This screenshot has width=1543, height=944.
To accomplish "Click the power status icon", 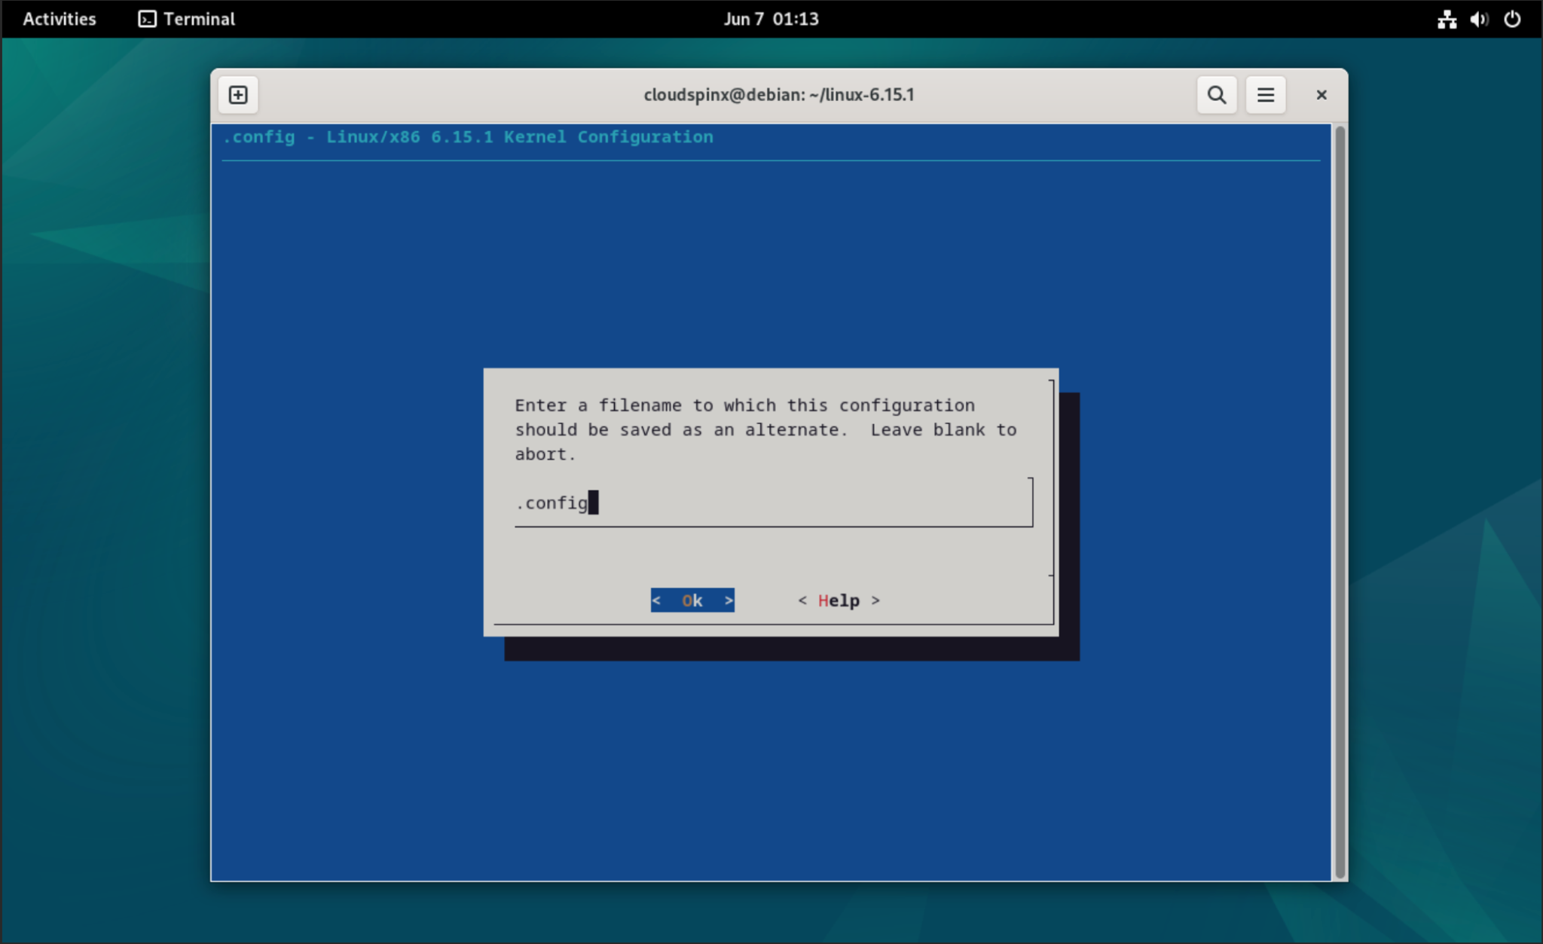I will 1511,19.
